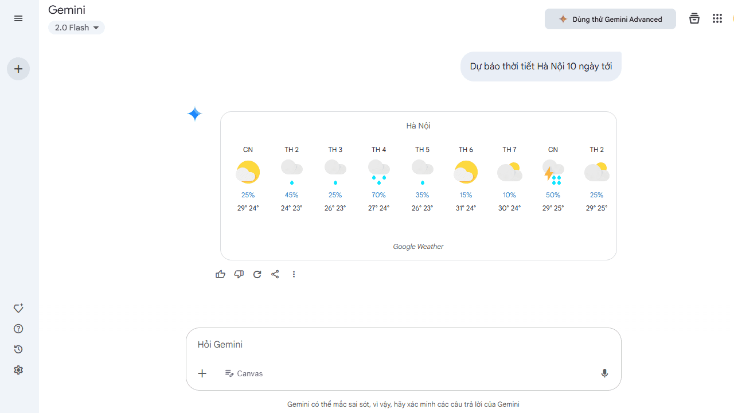This screenshot has height=413, width=734.
Task: Open more options three-dot menu
Action: click(x=294, y=274)
